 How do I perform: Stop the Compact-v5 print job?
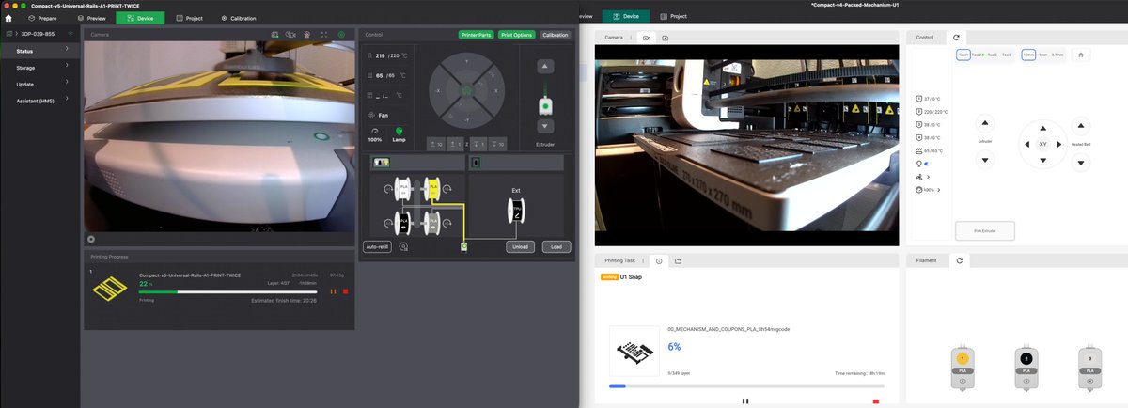[x=346, y=291]
